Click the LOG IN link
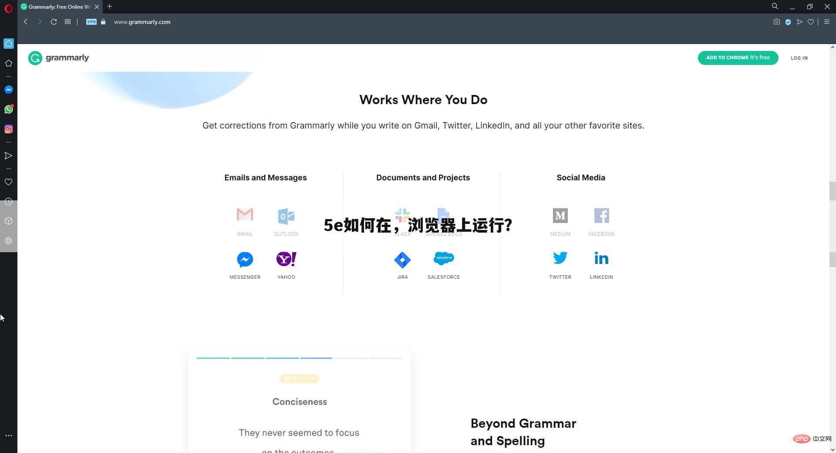 coord(799,58)
